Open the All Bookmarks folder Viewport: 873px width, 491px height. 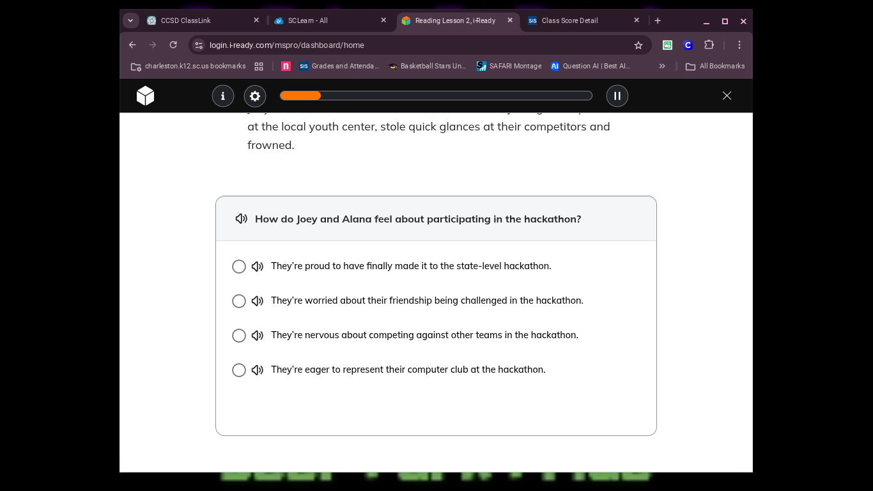coord(715,66)
